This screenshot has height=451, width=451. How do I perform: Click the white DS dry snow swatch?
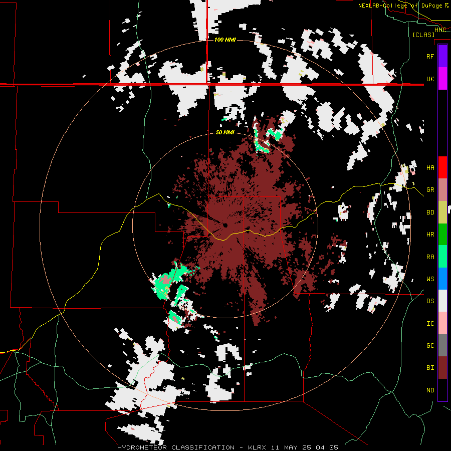click(442, 301)
